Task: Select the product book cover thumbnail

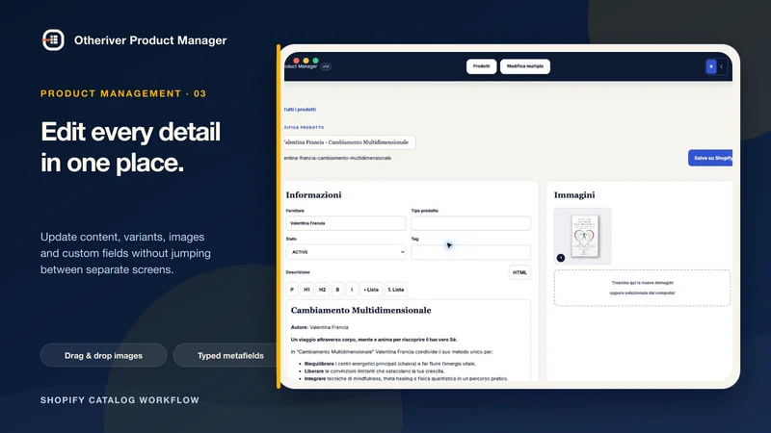Action: 583,236
